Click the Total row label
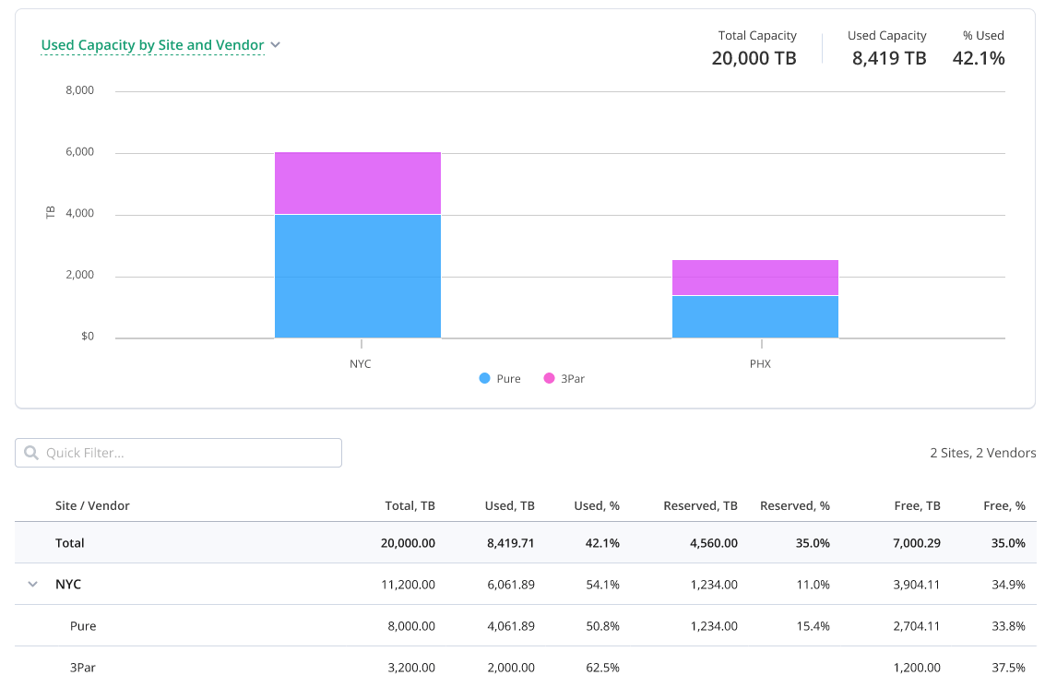The image size is (1045, 687). click(70, 543)
